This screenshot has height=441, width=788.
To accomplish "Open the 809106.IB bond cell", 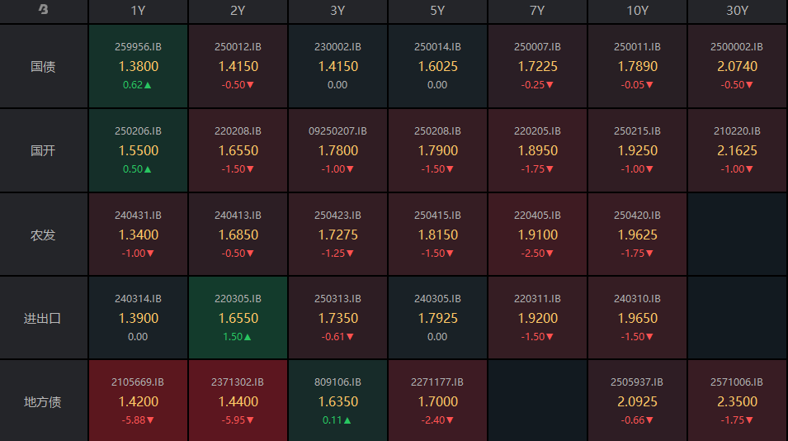I will point(337,401).
